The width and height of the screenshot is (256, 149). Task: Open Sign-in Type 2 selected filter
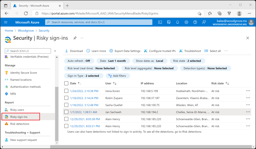point(83,76)
